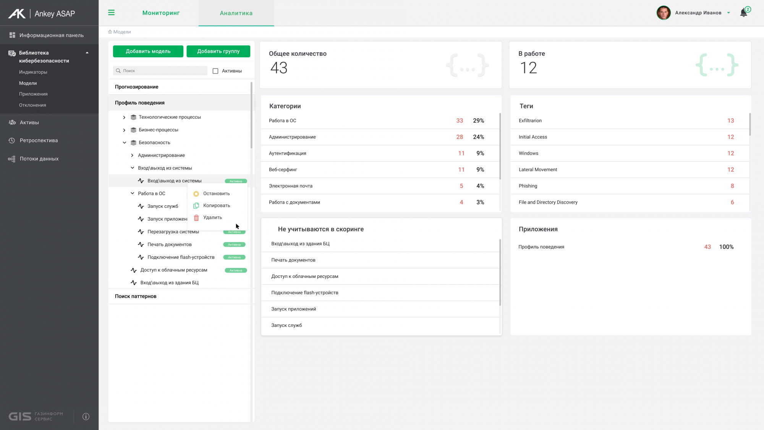
Task: Click the Stop (Остановить) icon
Action: pyautogui.click(x=196, y=194)
